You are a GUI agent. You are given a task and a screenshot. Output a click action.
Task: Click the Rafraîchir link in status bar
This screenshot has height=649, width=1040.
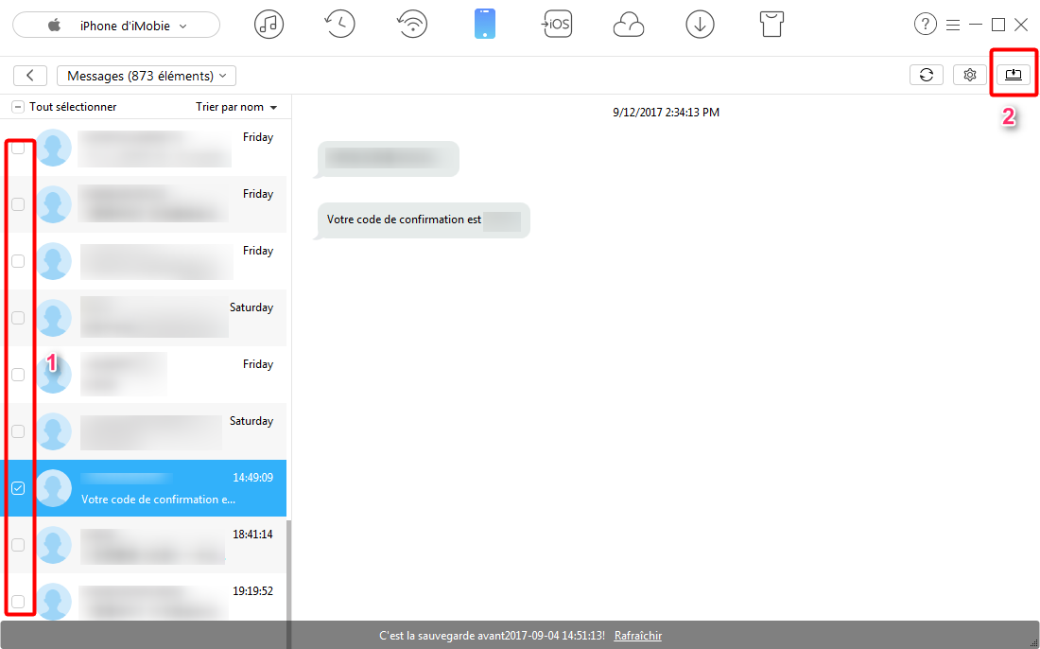(637, 636)
